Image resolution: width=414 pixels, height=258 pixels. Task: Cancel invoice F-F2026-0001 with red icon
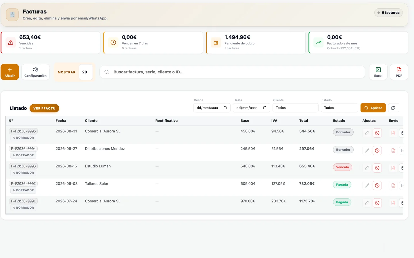tap(377, 203)
